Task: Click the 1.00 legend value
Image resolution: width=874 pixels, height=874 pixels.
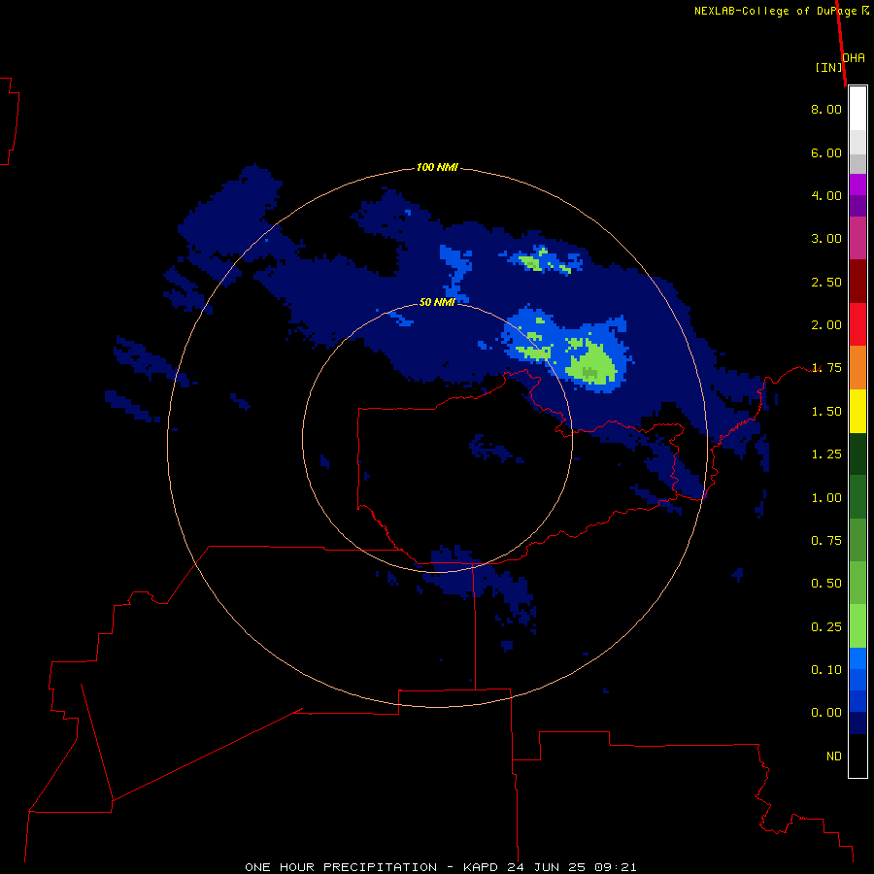Action: 826,498
